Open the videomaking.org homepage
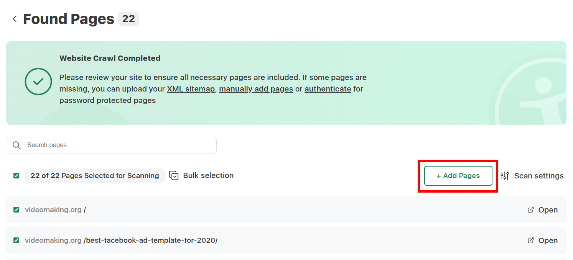 548,209
